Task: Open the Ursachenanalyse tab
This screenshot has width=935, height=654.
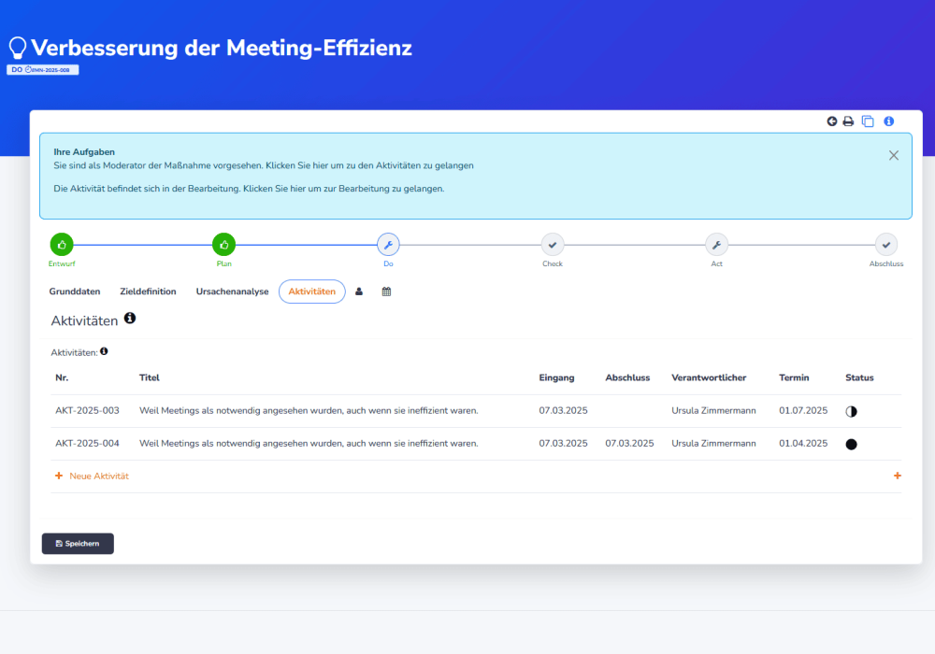Action: click(x=233, y=291)
